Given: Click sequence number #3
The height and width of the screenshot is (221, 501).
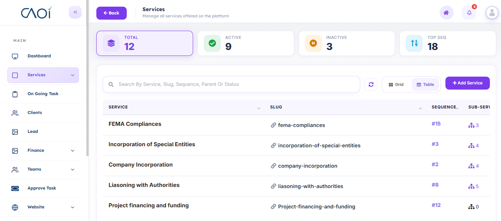Looking at the screenshot, I should pyautogui.click(x=435, y=144).
